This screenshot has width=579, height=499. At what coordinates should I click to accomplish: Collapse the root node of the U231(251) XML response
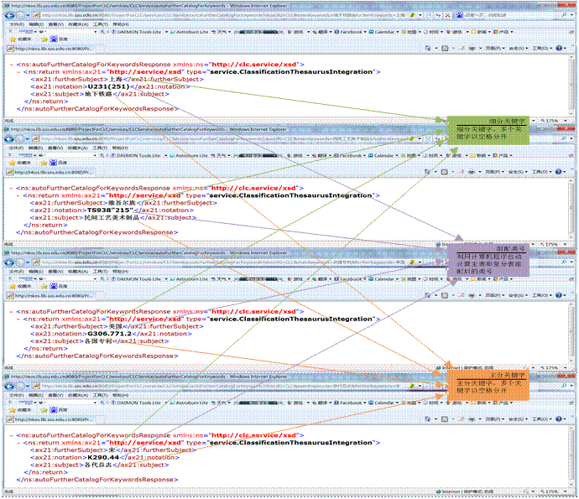point(11,65)
